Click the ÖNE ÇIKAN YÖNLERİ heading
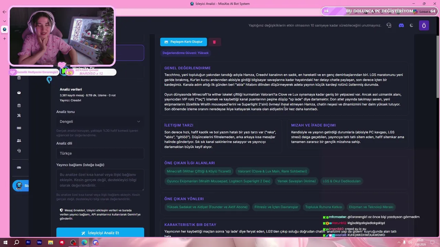 pos(184,199)
